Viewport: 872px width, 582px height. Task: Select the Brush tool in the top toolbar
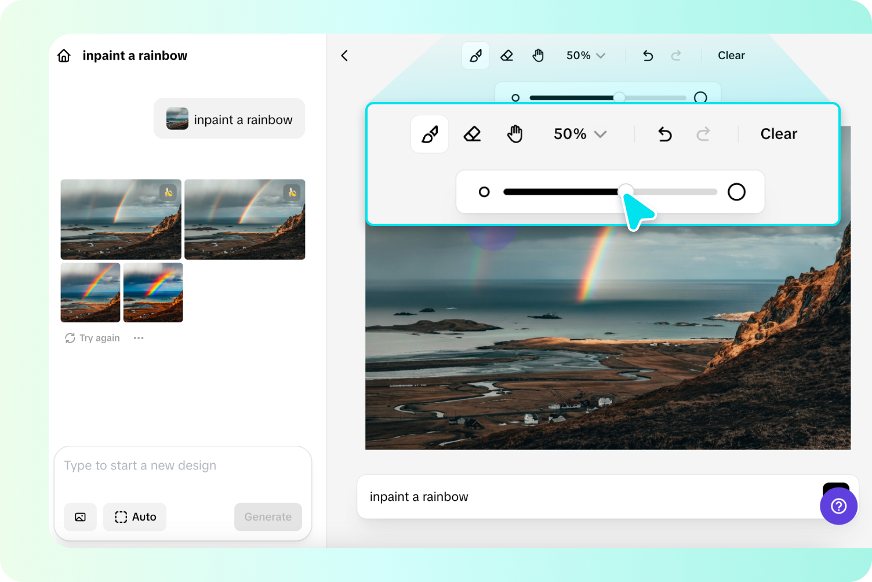pos(475,55)
